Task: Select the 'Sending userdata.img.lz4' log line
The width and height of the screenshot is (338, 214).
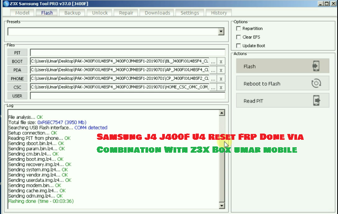Action: [40, 180]
